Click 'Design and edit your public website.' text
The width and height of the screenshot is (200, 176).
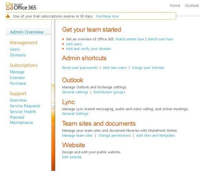91,152
